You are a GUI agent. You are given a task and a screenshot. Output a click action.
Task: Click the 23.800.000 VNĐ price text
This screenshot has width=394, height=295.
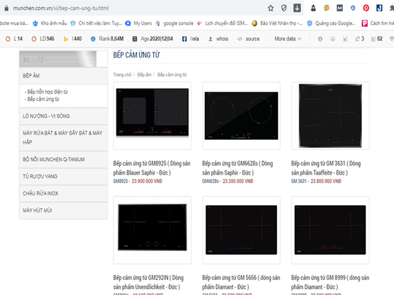click(326, 181)
